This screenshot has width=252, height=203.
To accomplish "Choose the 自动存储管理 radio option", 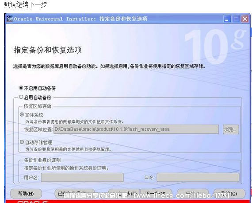I will (22, 142).
